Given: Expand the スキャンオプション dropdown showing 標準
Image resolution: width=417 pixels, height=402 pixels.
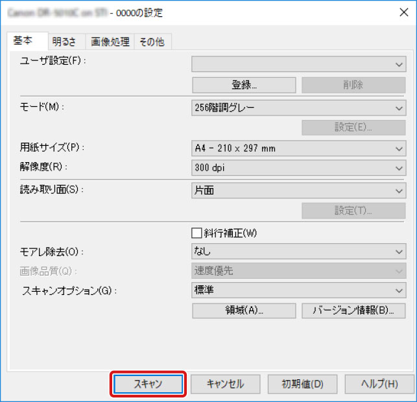Looking at the screenshot, I should (x=298, y=290).
